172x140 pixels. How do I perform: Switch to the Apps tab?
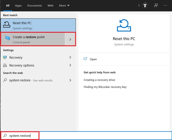(x=18, y=5)
